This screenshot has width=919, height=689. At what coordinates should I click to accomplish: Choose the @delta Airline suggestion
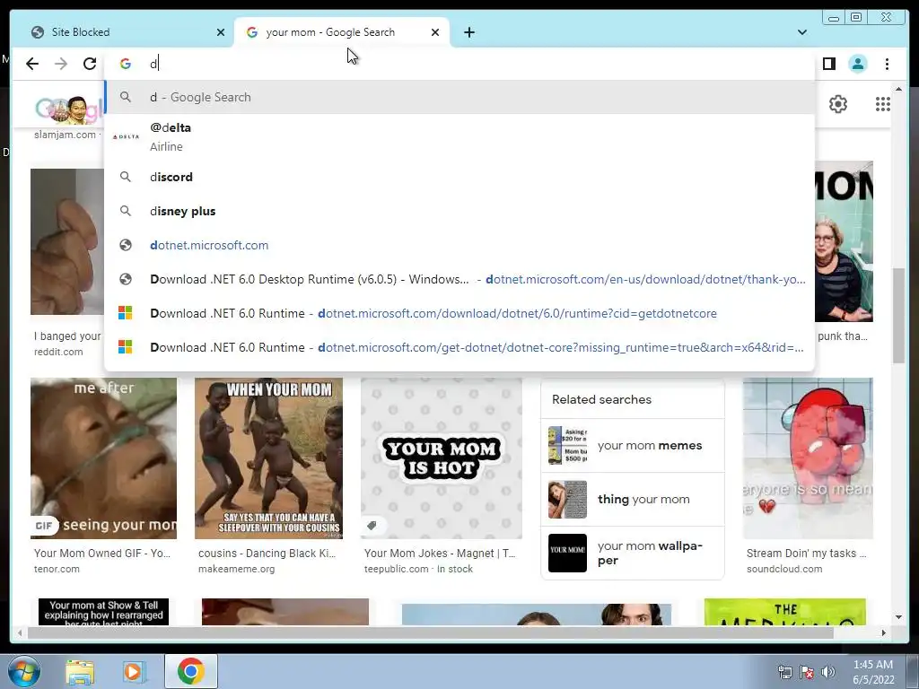(x=459, y=136)
